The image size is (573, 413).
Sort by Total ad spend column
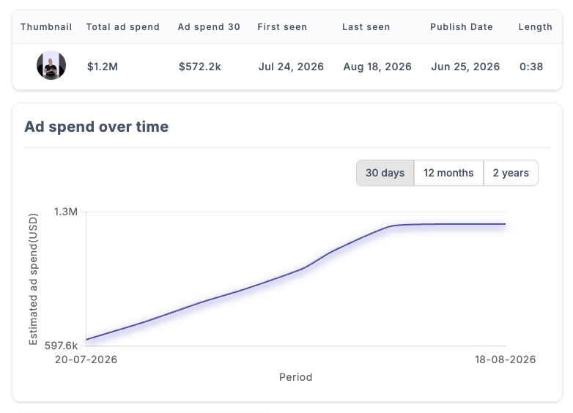(123, 27)
